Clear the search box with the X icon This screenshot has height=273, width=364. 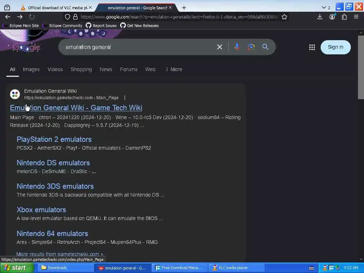[x=219, y=47]
